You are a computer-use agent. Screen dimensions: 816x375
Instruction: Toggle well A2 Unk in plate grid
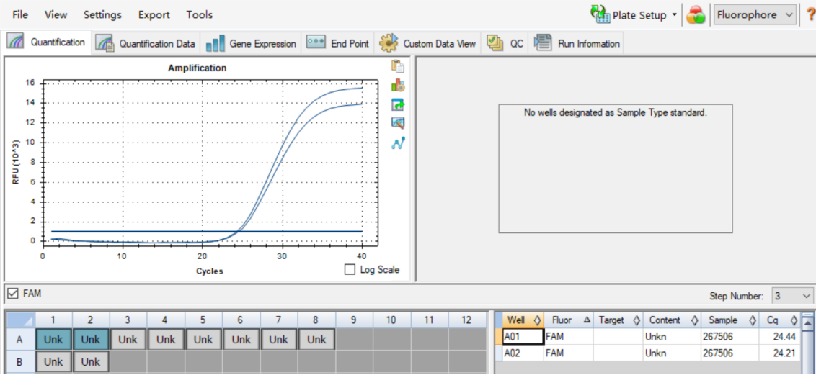click(x=91, y=340)
